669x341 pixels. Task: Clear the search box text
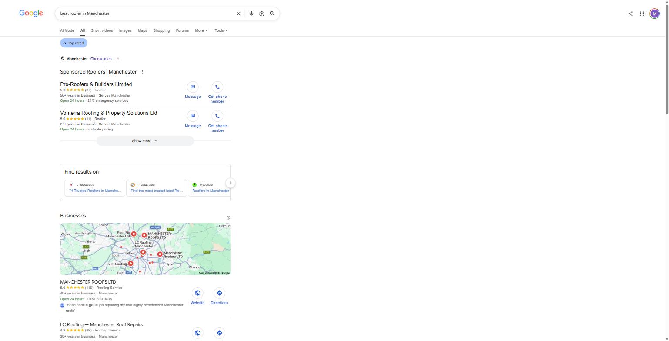[x=238, y=13]
